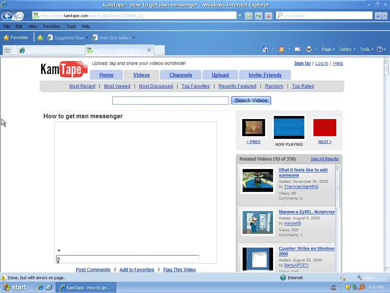Open a new blank tab
This screenshot has width=390, height=293.
pos(159,50)
